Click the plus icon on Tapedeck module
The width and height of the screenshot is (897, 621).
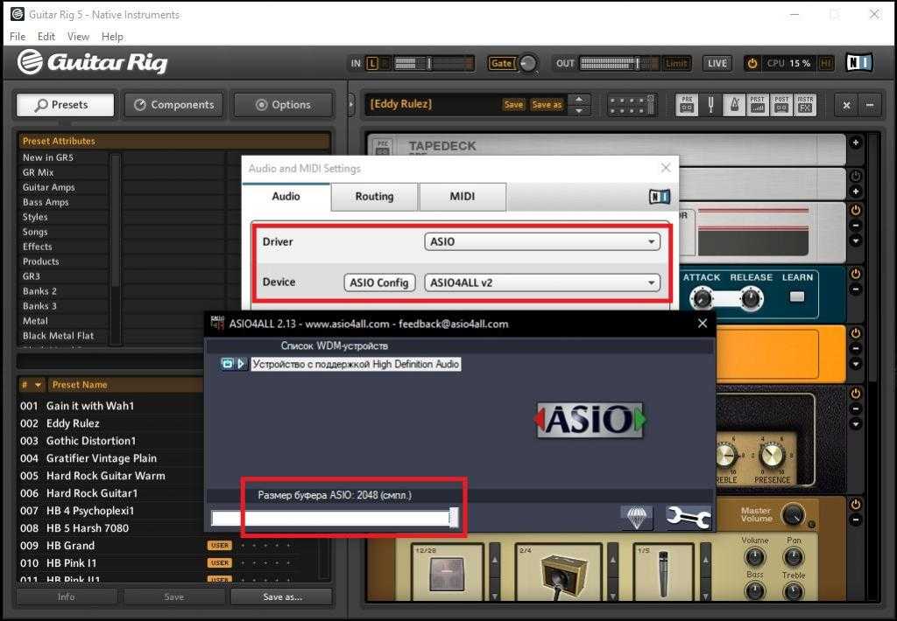(x=855, y=143)
